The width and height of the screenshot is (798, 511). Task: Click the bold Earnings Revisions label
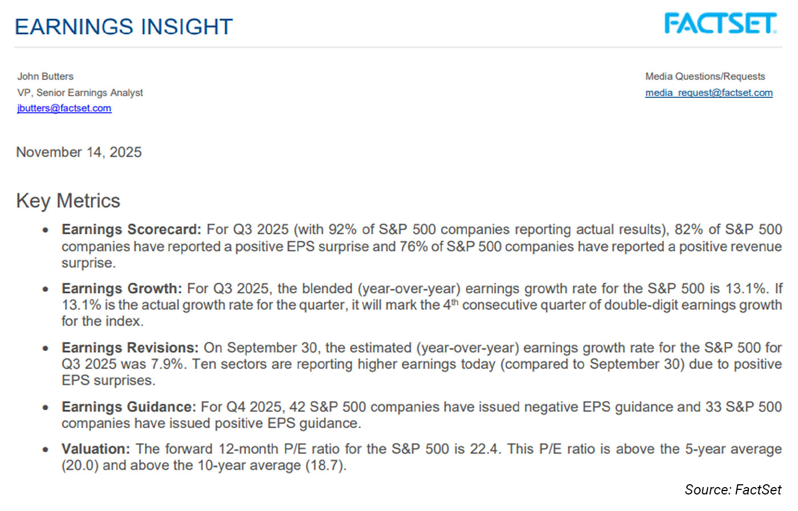(130, 348)
